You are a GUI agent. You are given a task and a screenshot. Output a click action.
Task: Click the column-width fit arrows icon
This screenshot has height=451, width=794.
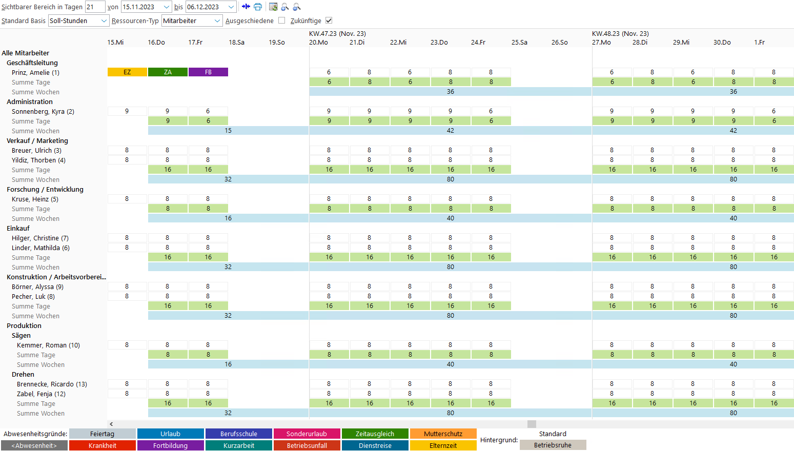point(246,7)
